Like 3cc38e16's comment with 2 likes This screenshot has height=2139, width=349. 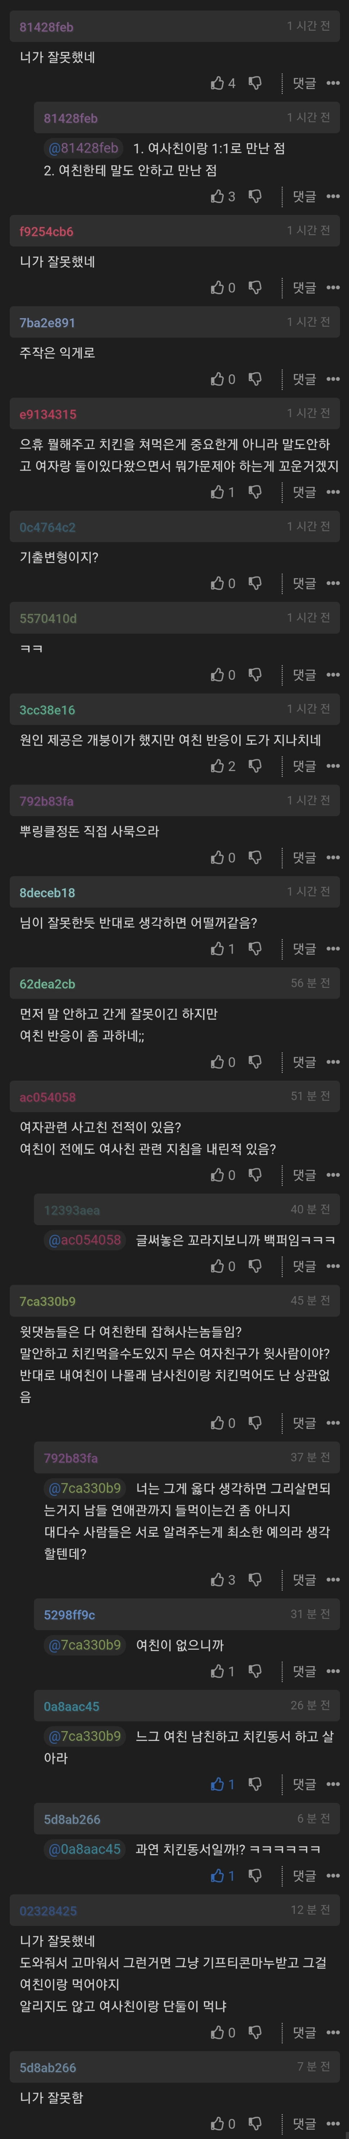218,766
